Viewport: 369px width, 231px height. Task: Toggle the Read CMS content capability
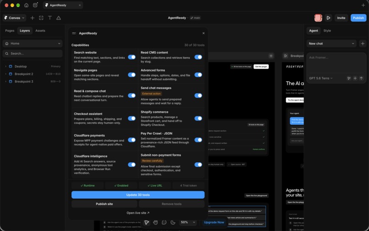coord(198,57)
